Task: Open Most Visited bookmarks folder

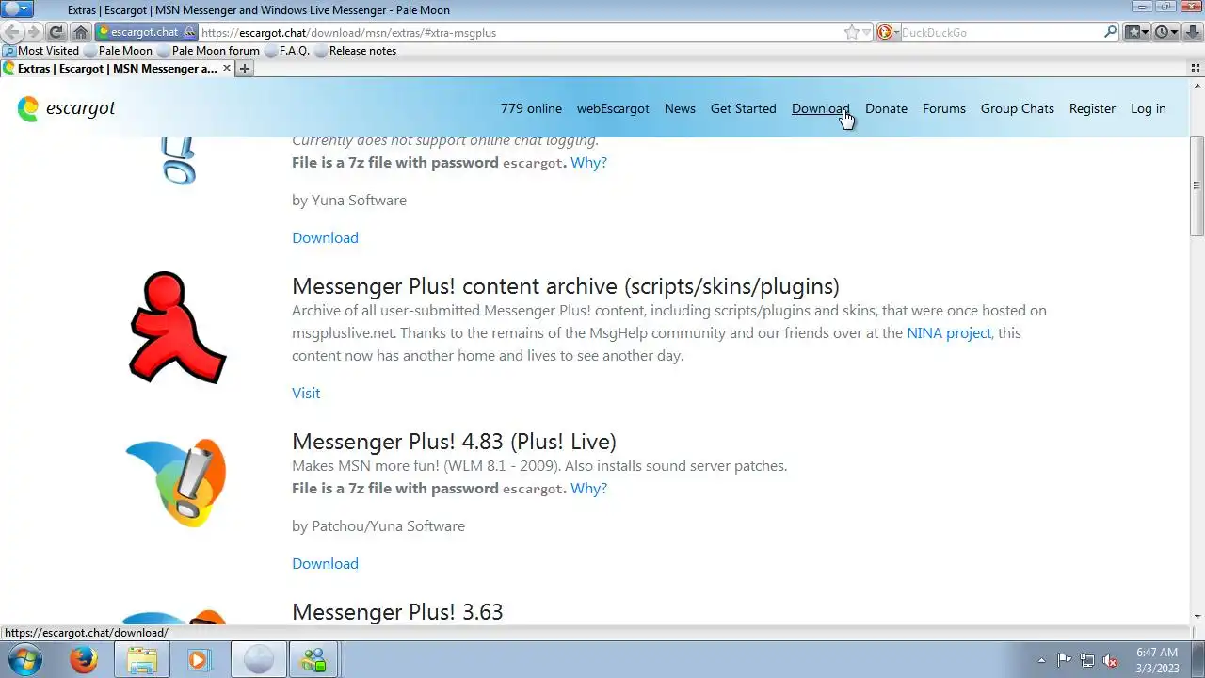Action: coord(41,51)
